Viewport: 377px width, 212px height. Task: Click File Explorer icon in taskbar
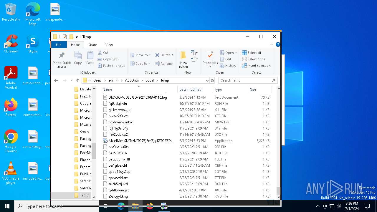pyautogui.click(x=135, y=206)
